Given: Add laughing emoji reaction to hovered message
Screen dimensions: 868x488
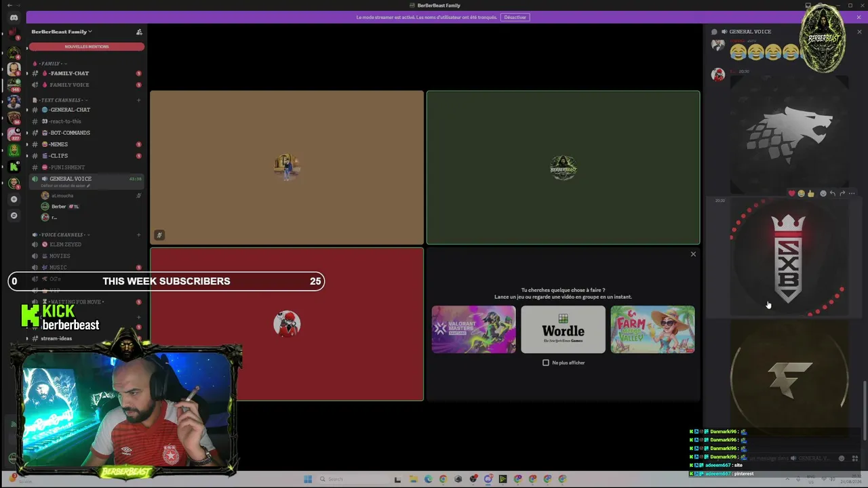Looking at the screenshot, I should [x=801, y=194].
